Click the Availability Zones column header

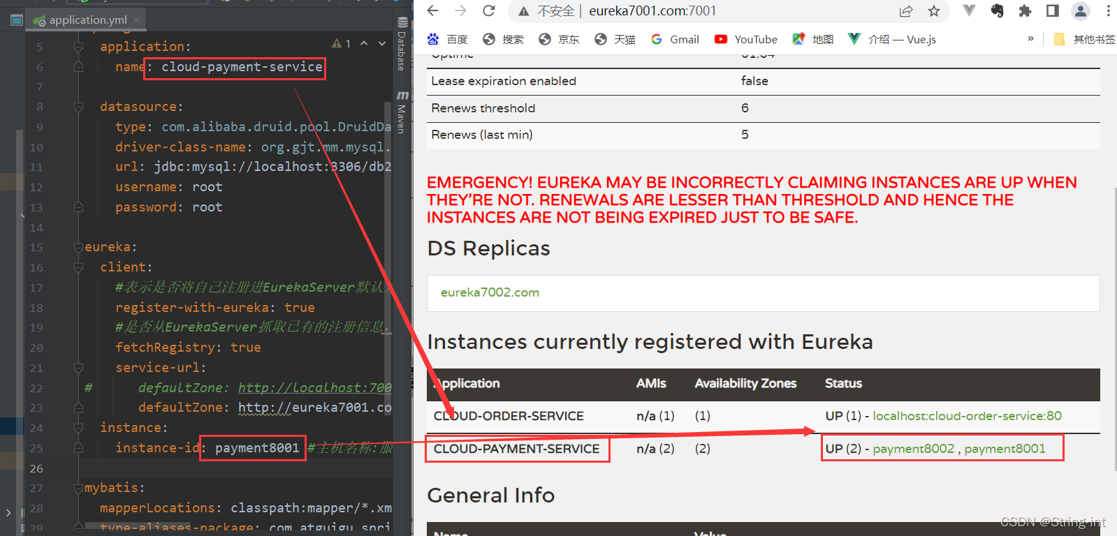click(x=745, y=383)
